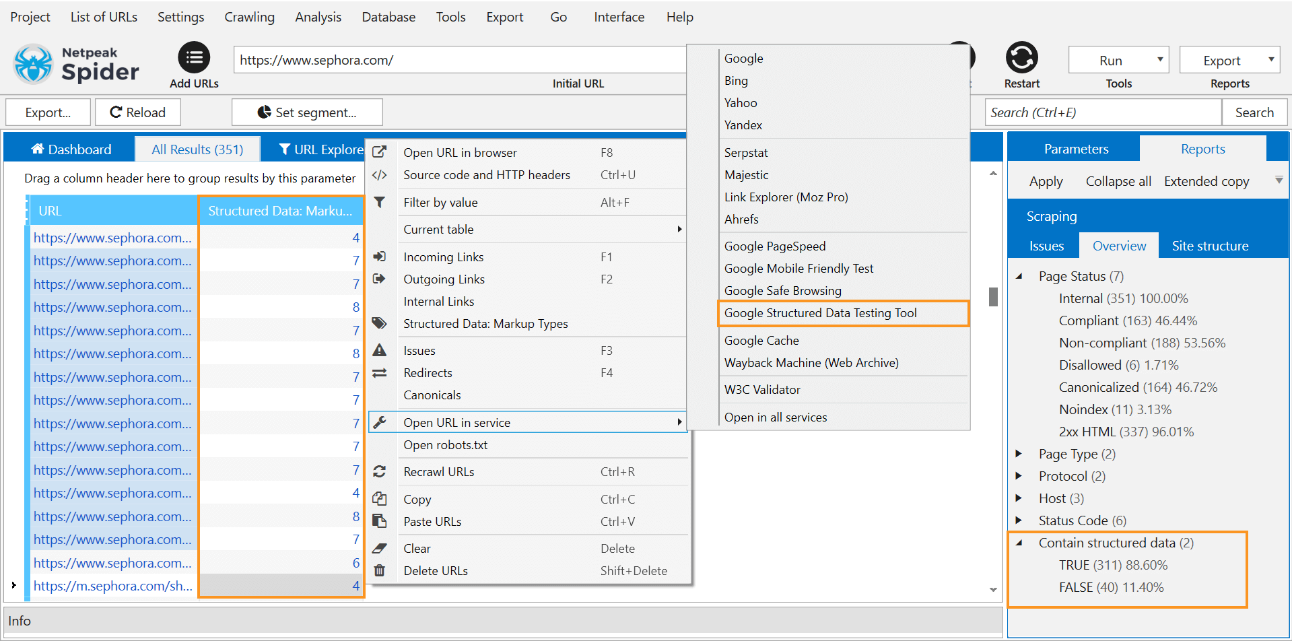Expand the Host tree node
The image size is (1292, 641).
tap(1019, 498)
